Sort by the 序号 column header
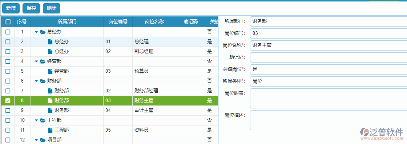The width and height of the screenshot is (407, 144). [x=22, y=22]
